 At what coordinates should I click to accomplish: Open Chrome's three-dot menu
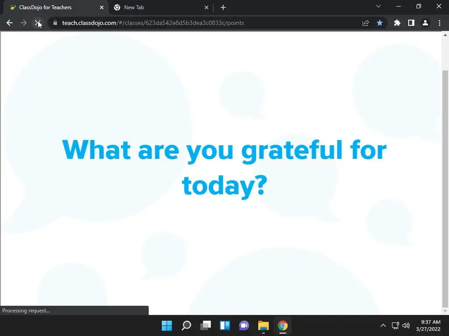[x=439, y=23]
